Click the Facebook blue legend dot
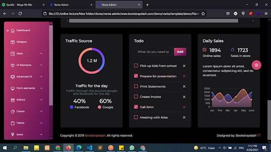This screenshot has height=152, width=271. tap(71, 107)
